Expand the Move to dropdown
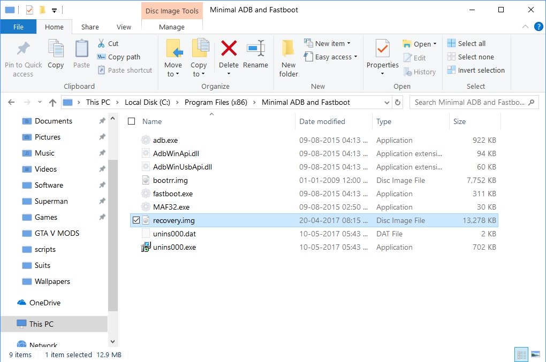The image size is (546, 362). (173, 74)
